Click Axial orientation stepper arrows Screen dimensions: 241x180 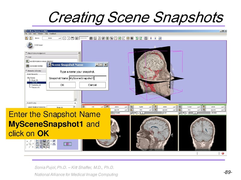pos(105,107)
